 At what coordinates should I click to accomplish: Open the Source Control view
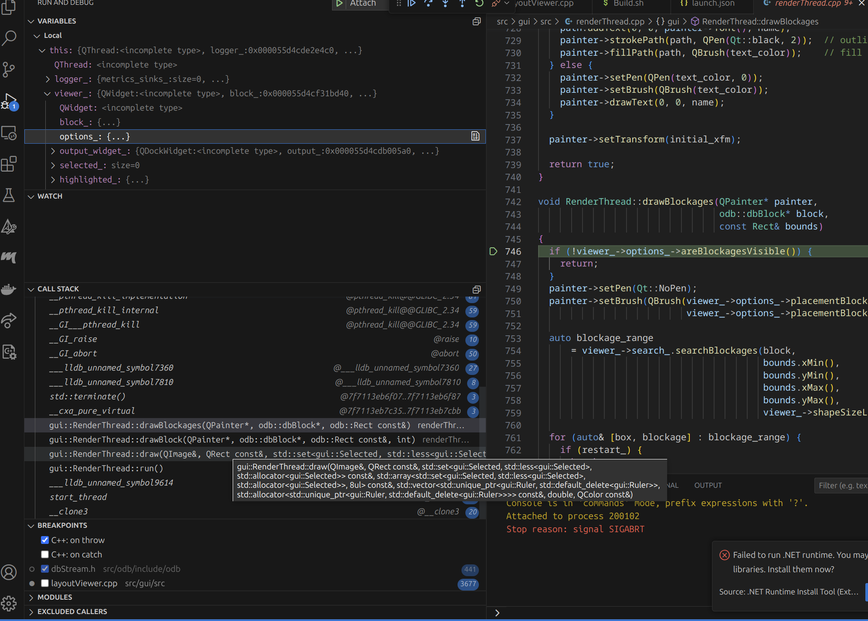[x=10, y=70]
